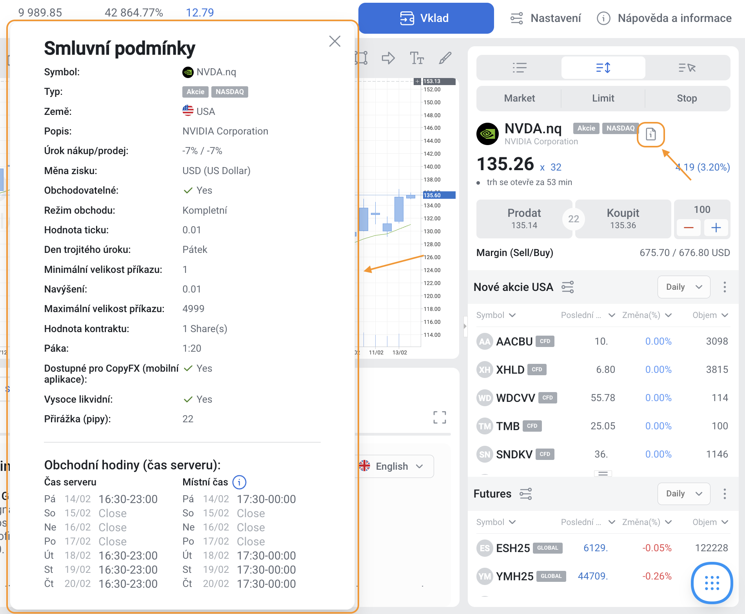Select the arrow drawing tool on chart

click(x=388, y=58)
